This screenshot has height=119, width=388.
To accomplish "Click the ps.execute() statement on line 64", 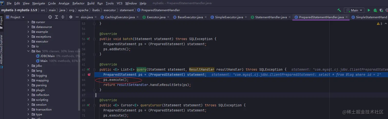I will pos(116,80).
